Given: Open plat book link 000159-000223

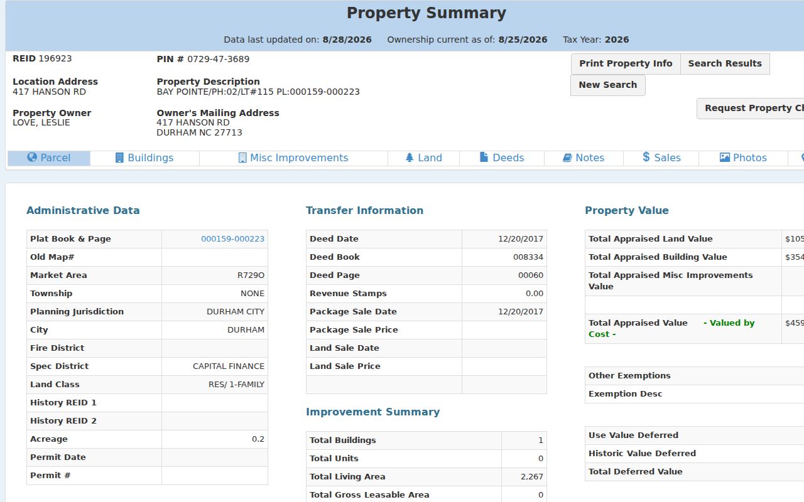Looking at the screenshot, I should (x=232, y=239).
